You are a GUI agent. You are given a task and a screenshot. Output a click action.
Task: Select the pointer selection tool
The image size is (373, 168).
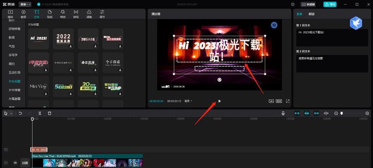[6, 113]
